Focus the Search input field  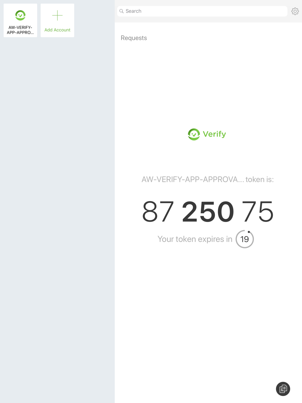tap(202, 11)
